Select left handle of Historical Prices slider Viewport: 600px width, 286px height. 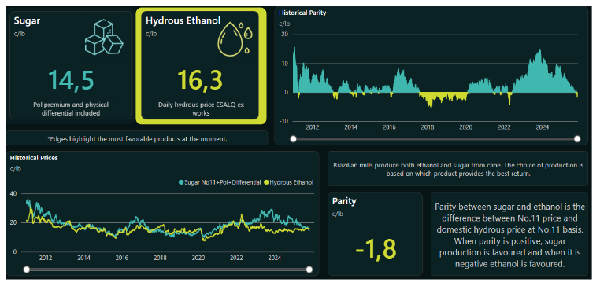click(x=27, y=269)
